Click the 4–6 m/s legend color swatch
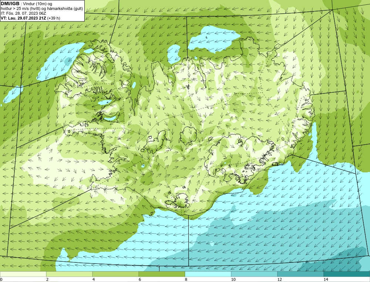The width and height of the screenshot is (370, 282). (115, 274)
